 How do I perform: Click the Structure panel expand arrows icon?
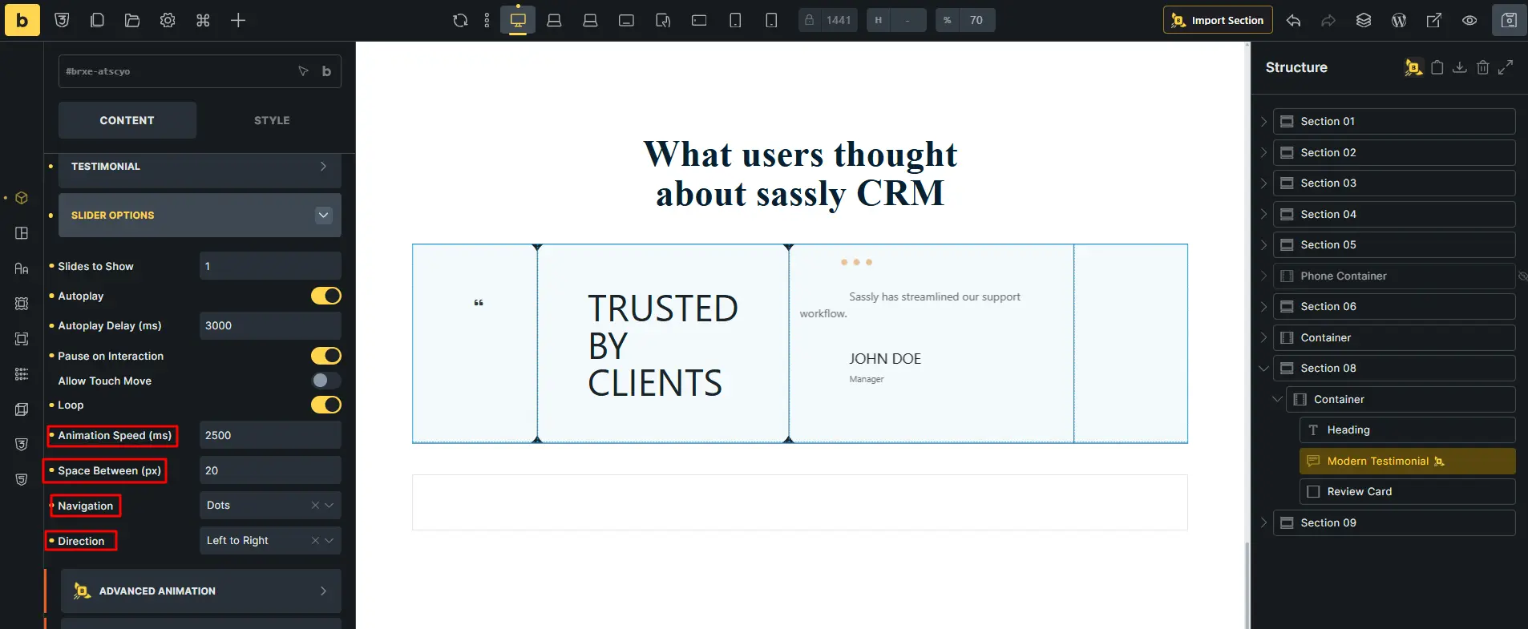(x=1506, y=67)
